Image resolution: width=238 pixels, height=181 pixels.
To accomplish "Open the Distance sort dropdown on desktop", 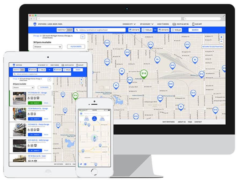I will (48, 47).
